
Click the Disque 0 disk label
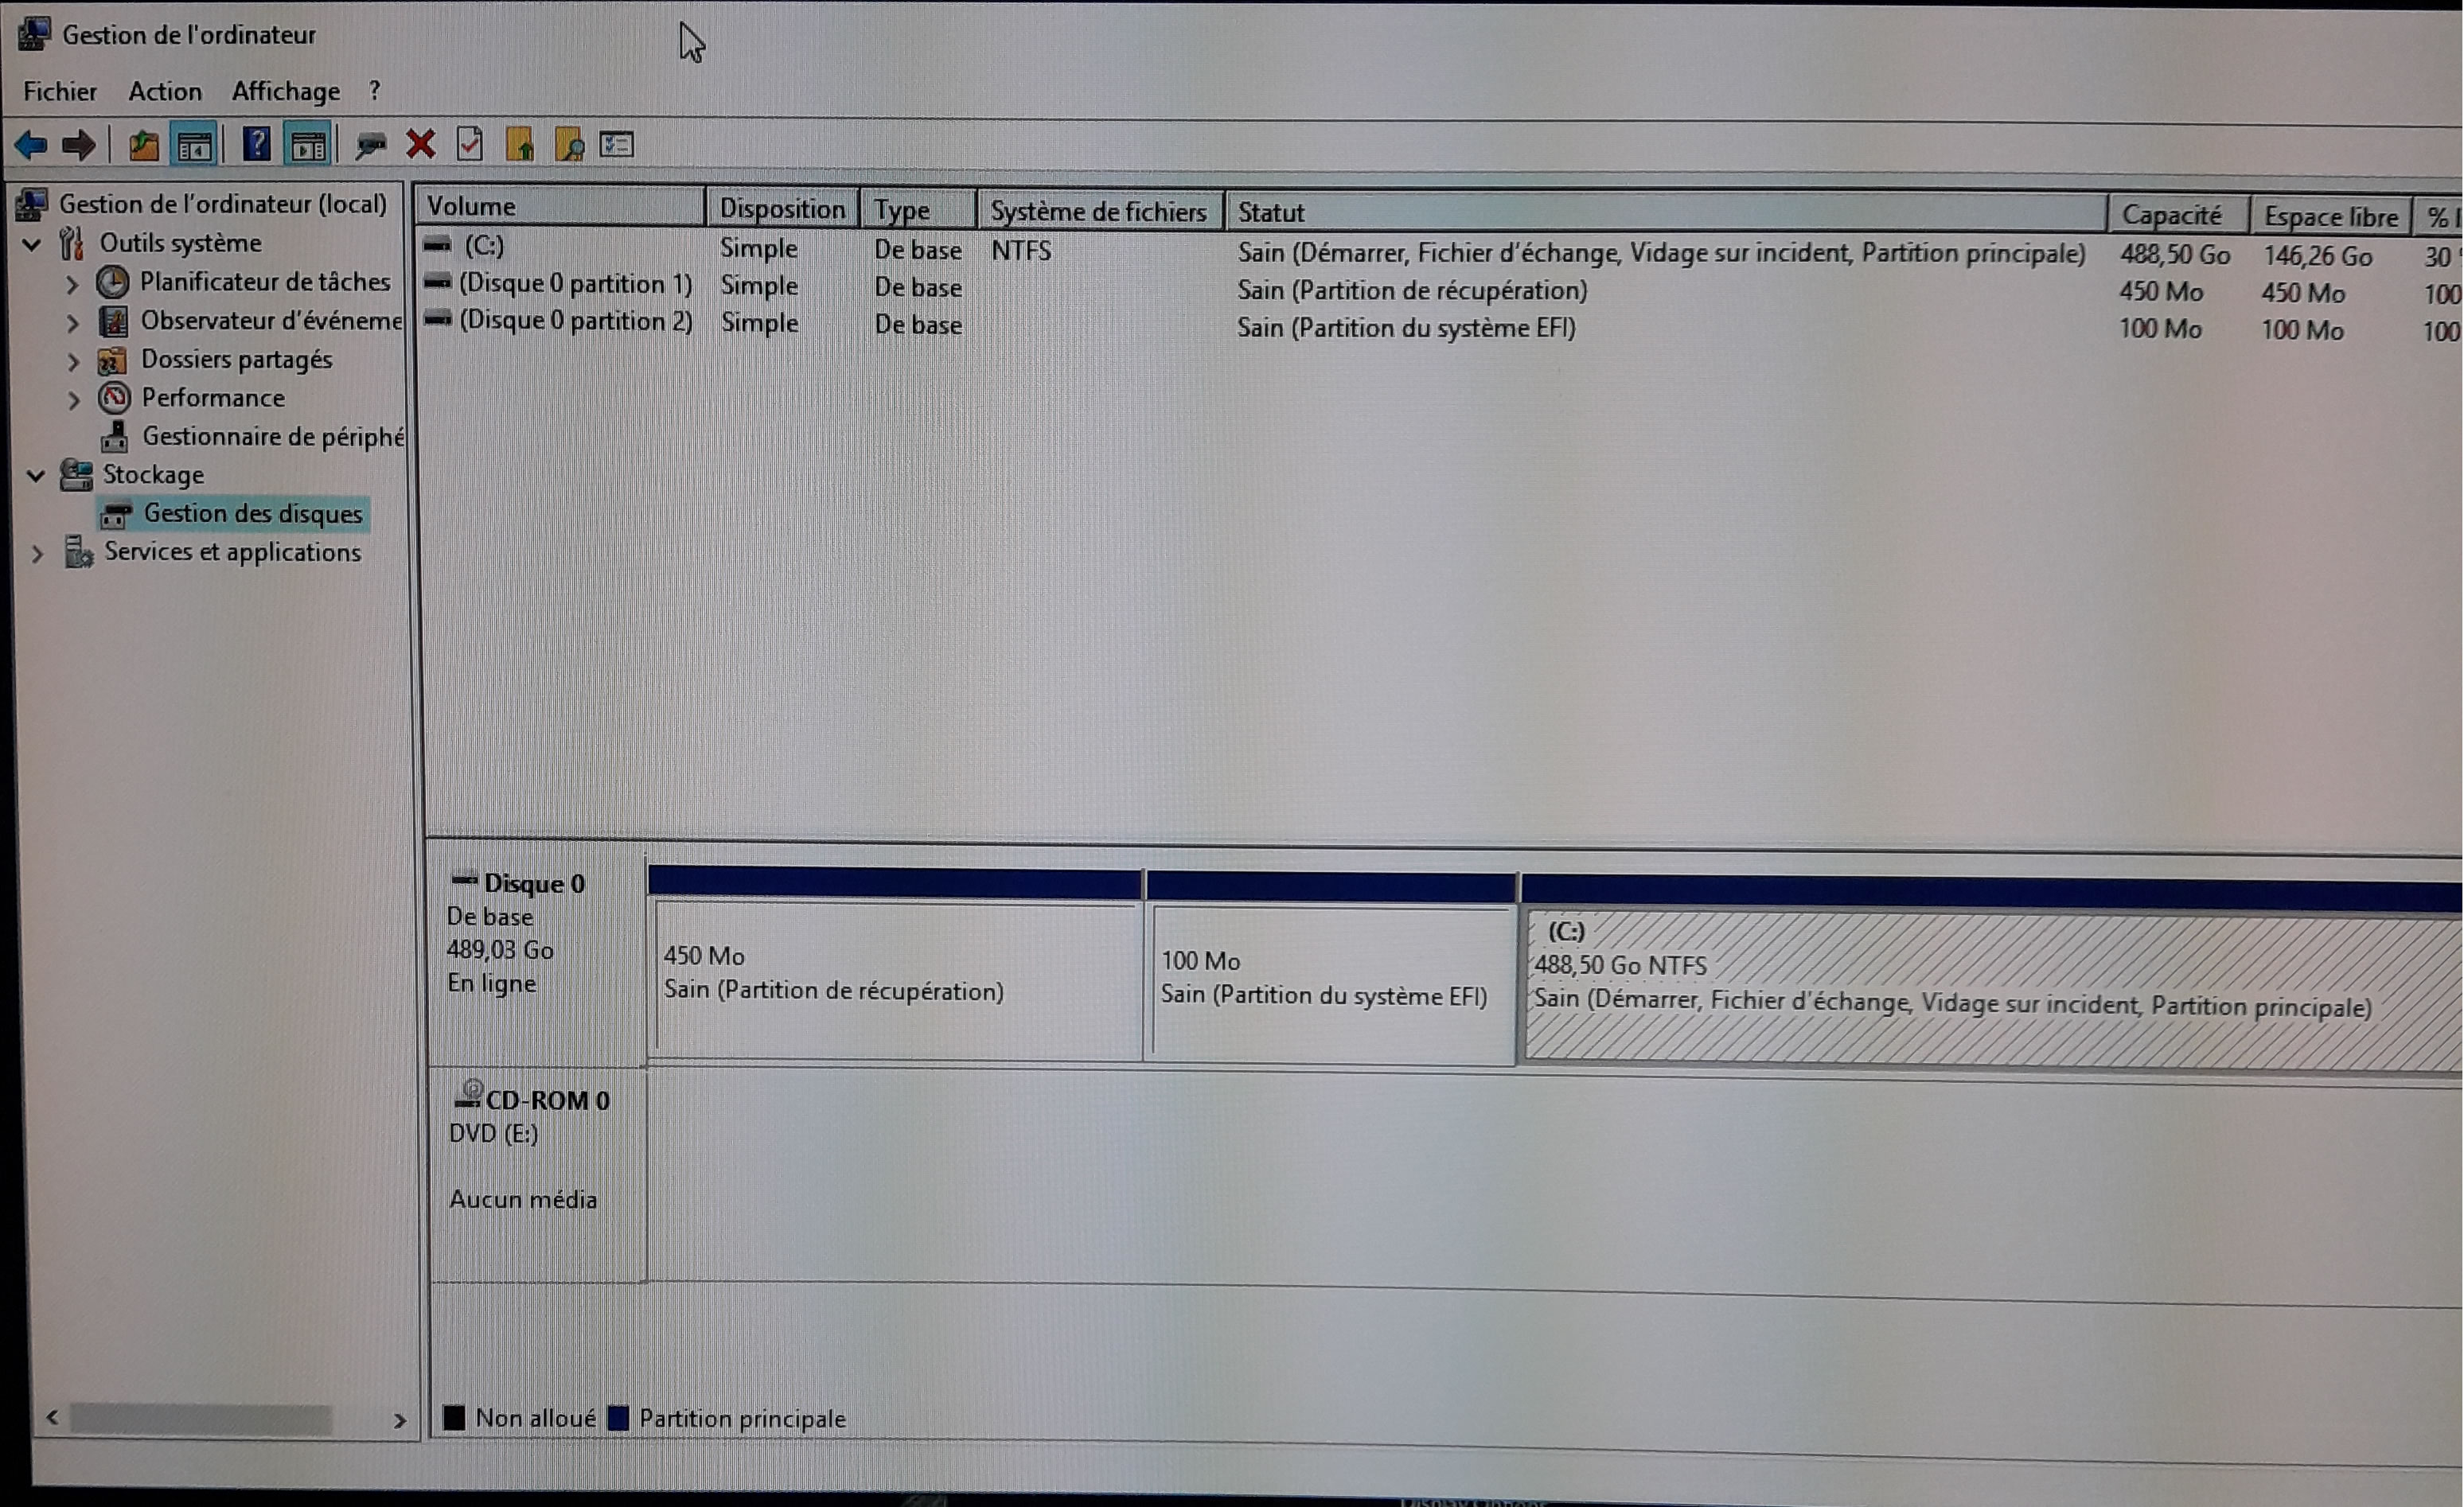click(x=534, y=884)
